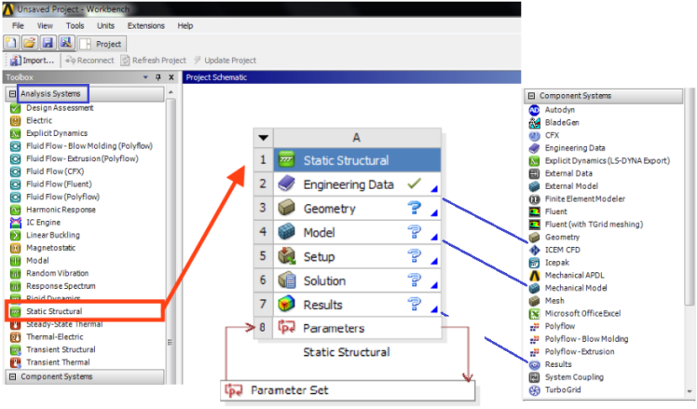The height and width of the screenshot is (409, 697).
Task: Click the Setup cell icon
Action: tap(287, 256)
